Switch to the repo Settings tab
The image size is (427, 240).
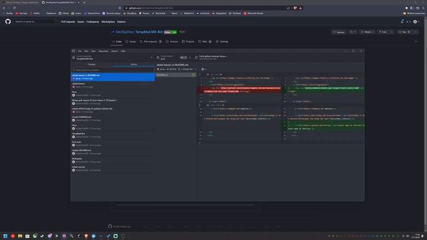pos(222,41)
